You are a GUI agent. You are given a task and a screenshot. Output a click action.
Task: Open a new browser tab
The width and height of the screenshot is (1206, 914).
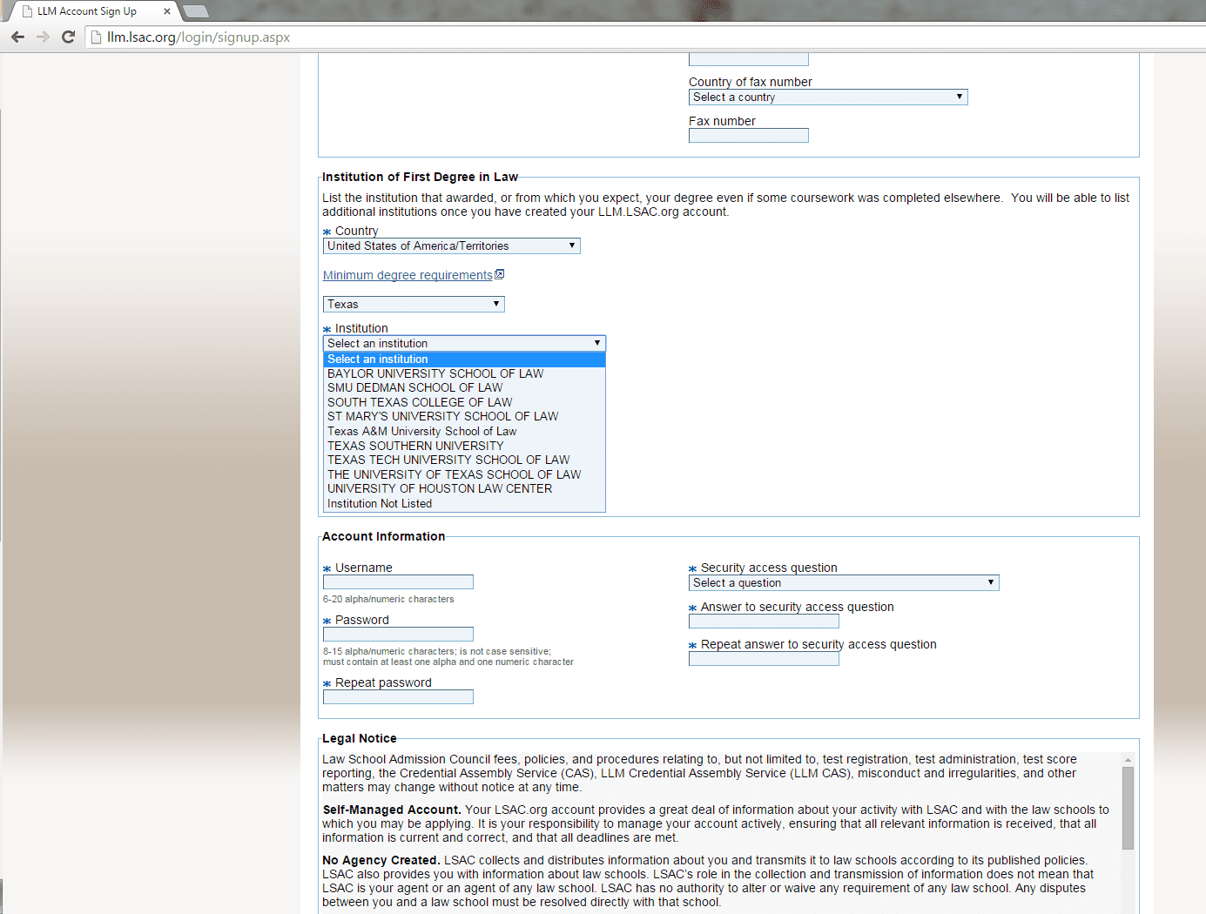click(195, 11)
